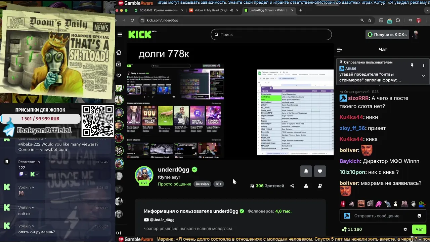Open pinned message three-dot options
Image resolution: width=430 pixels, height=242 pixels.
tap(424, 66)
